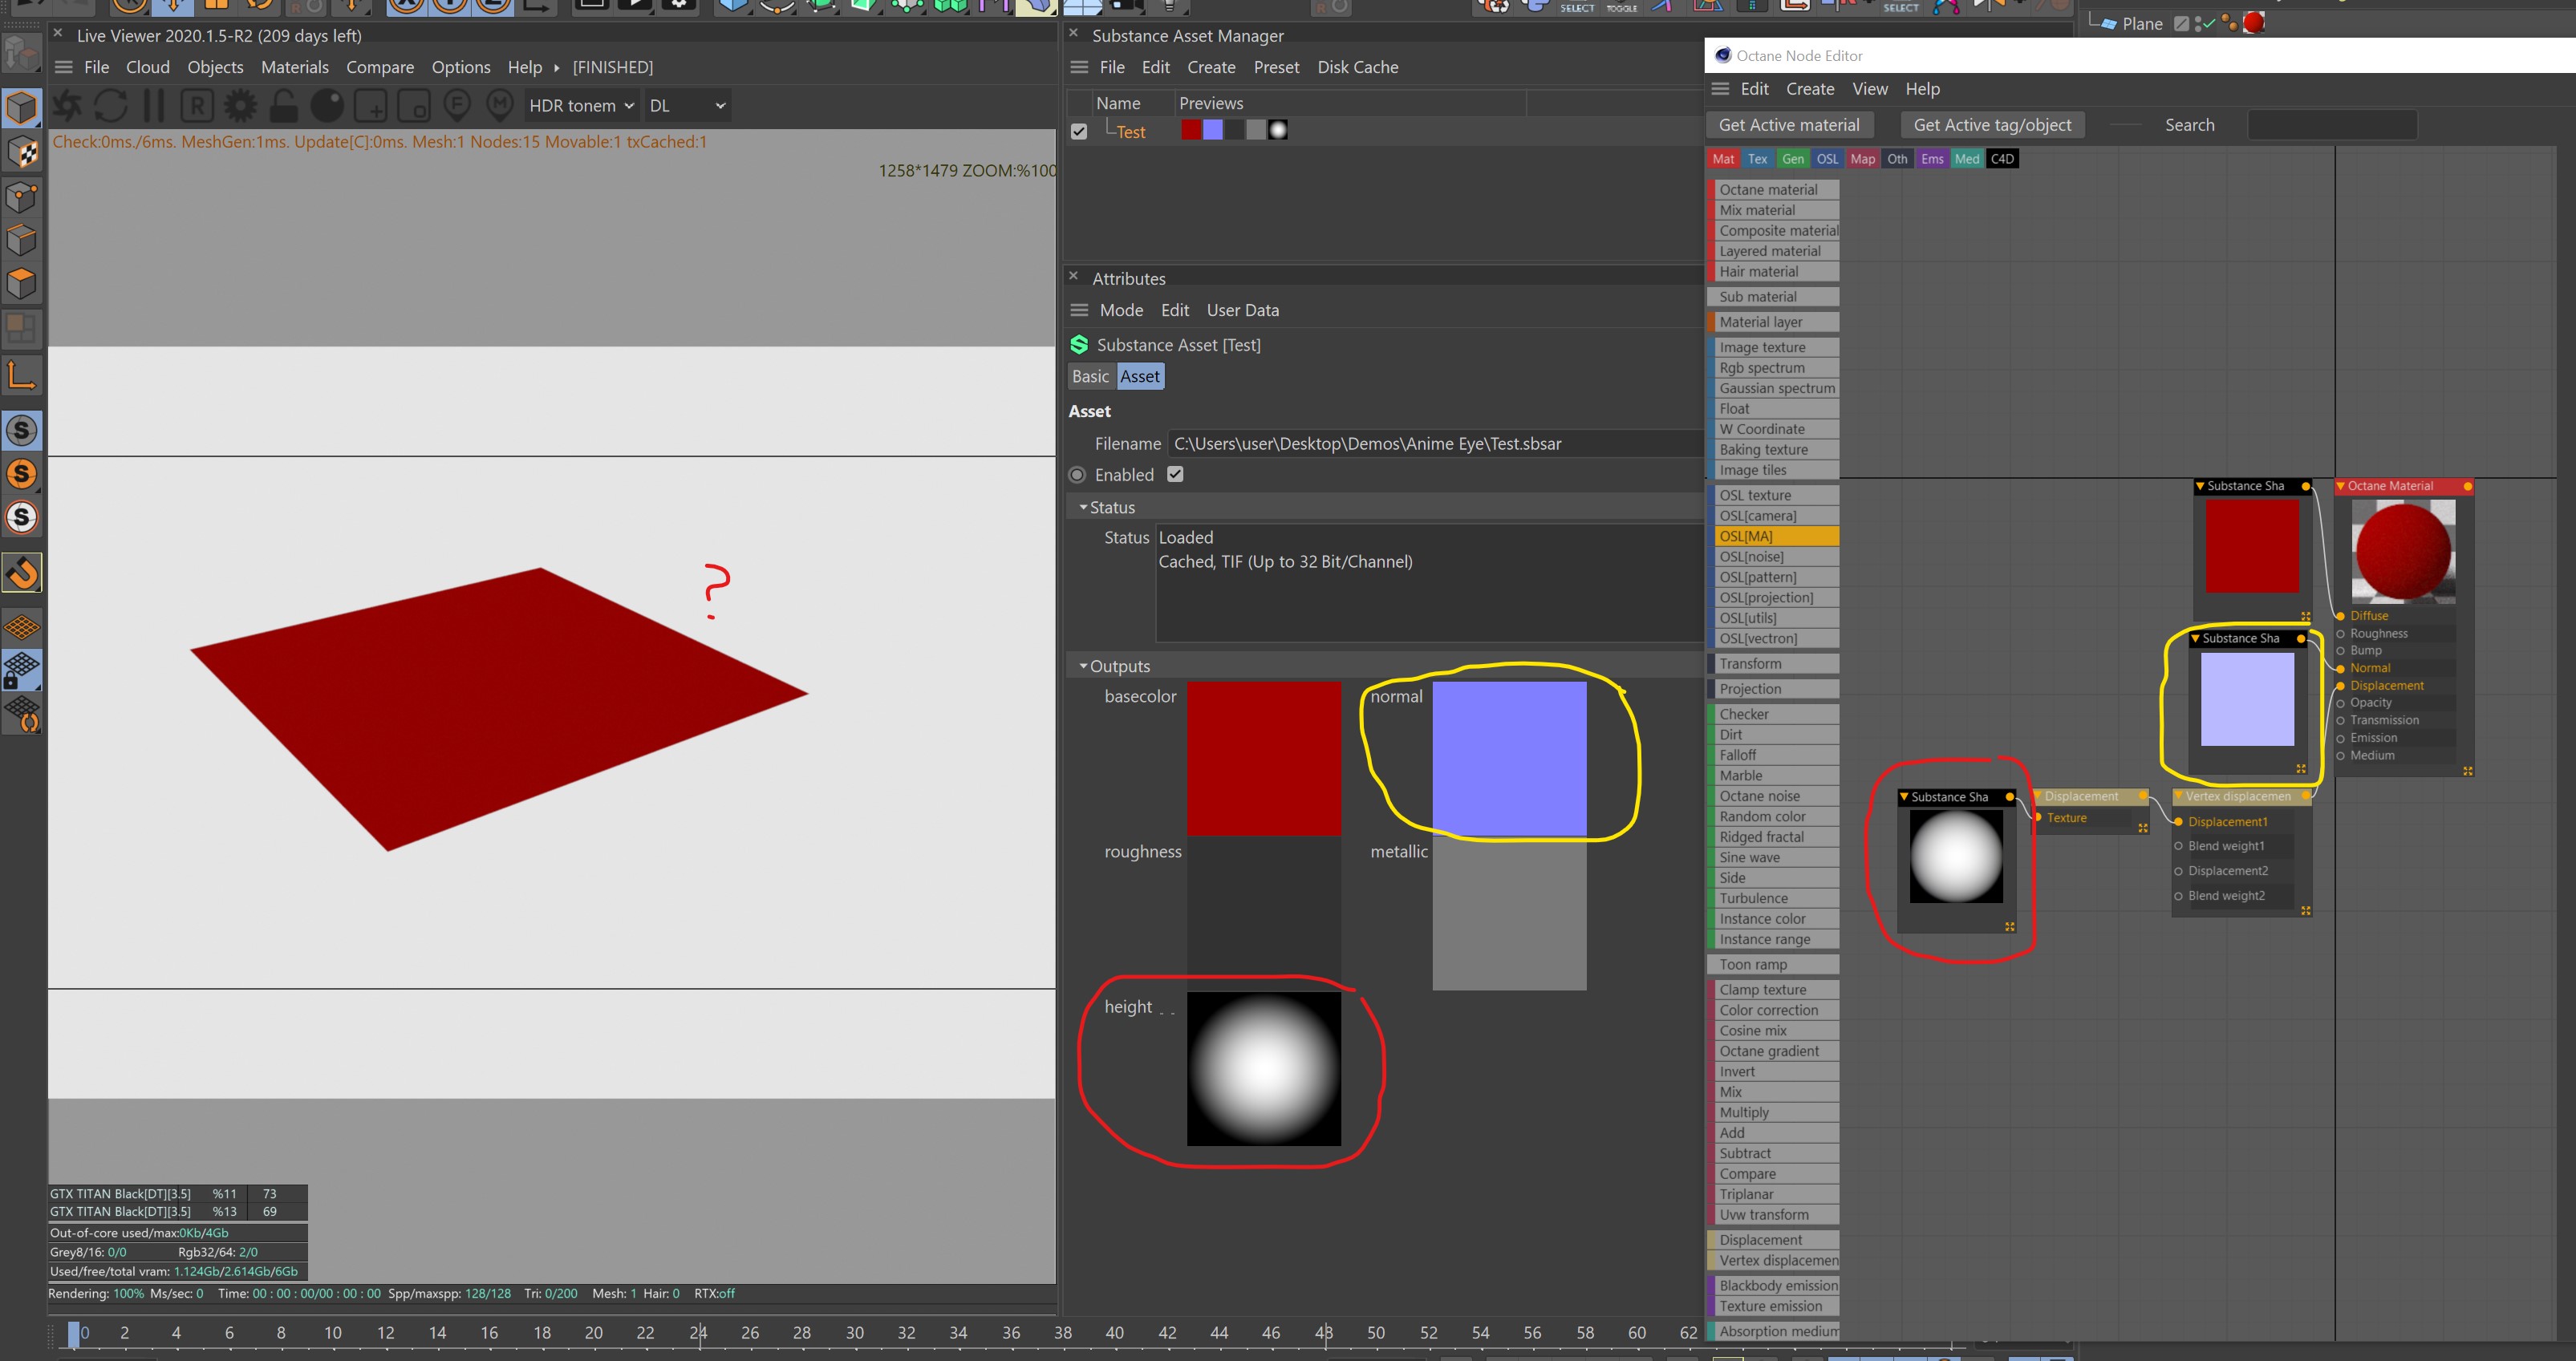Image resolution: width=2576 pixels, height=1361 pixels.
Task: Toggle the Enabled checkbox for Substance asset
Action: point(1175,475)
